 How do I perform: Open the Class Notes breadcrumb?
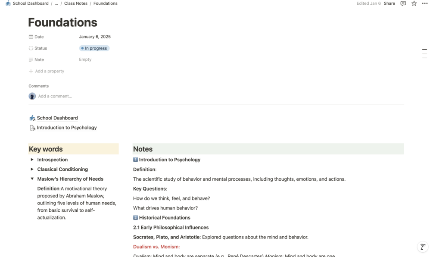(x=76, y=3)
